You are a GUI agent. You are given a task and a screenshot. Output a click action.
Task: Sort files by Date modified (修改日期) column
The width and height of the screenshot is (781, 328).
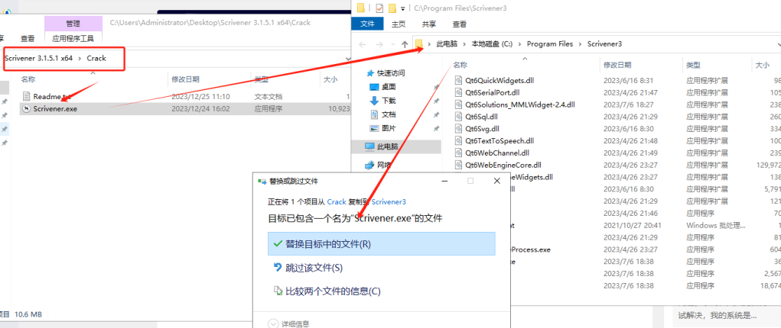(186, 79)
